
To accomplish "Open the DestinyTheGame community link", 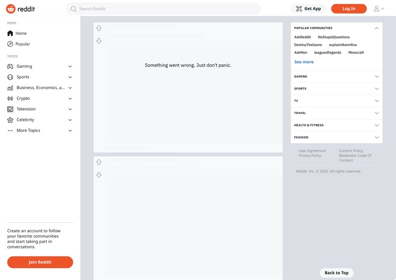I will click(308, 45).
